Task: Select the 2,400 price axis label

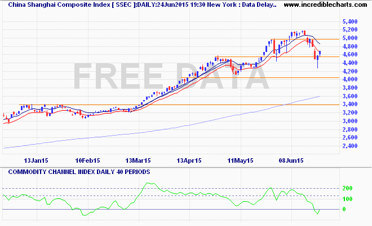Action: click(x=349, y=146)
